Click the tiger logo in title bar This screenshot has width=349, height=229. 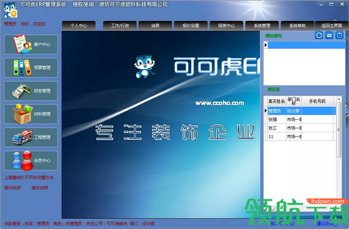[10, 10]
